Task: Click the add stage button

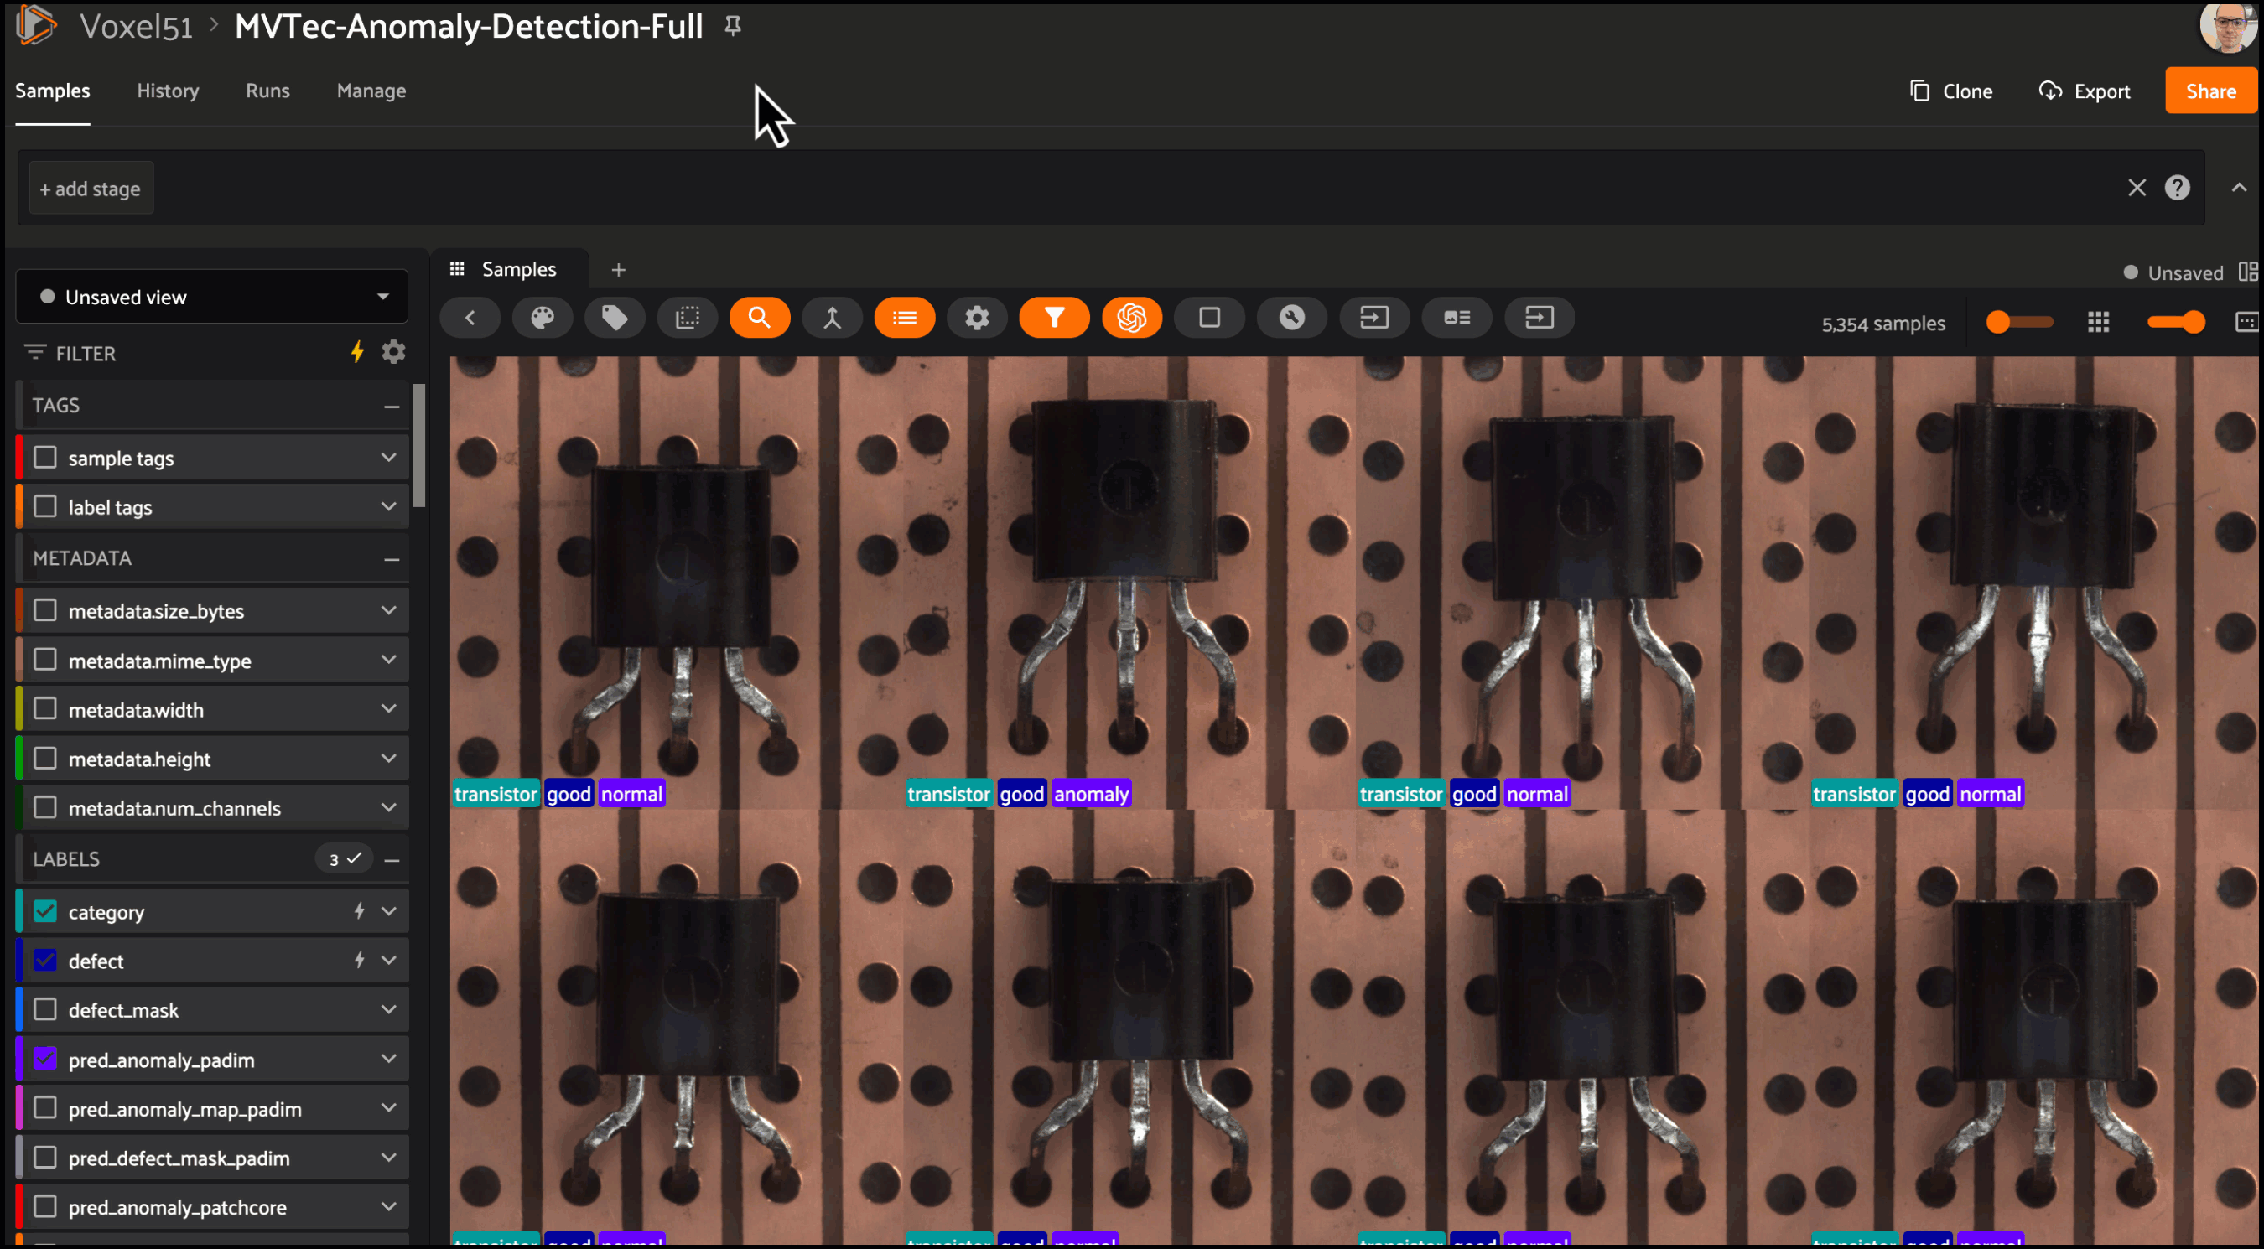Action: pyautogui.click(x=91, y=189)
